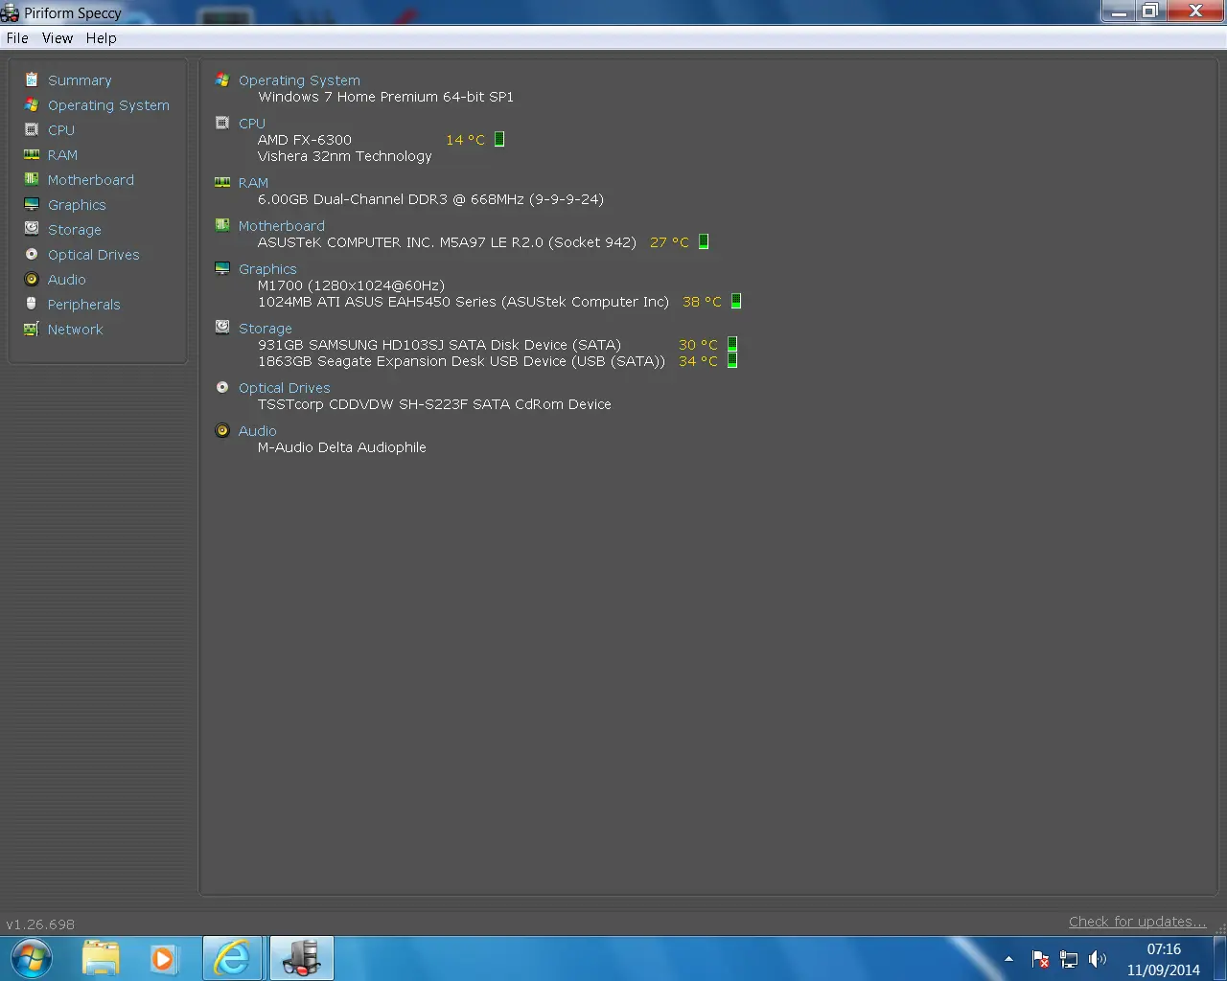Click the Peripherals mouse icon in sidebar
Screen dimensions: 1227x981
pos(32,304)
